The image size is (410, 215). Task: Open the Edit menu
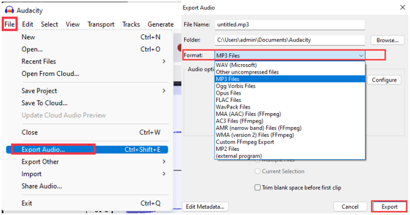[x=28, y=24]
